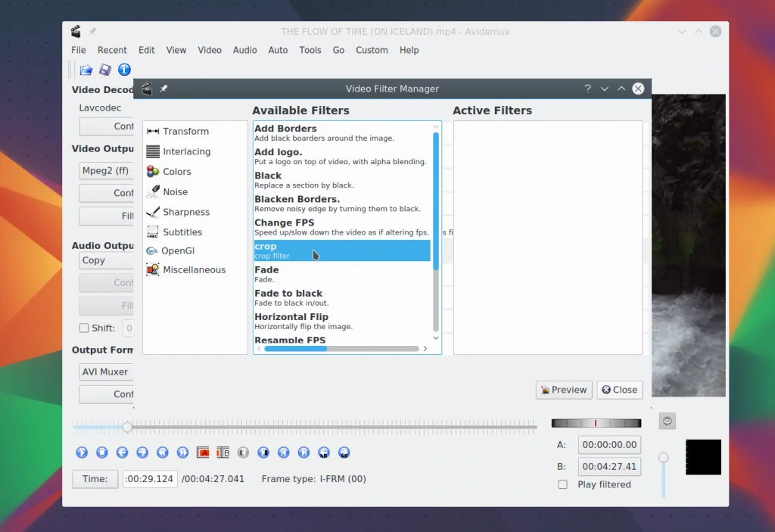Enable the Play filtered checkbox
775x532 pixels.
tap(562, 484)
